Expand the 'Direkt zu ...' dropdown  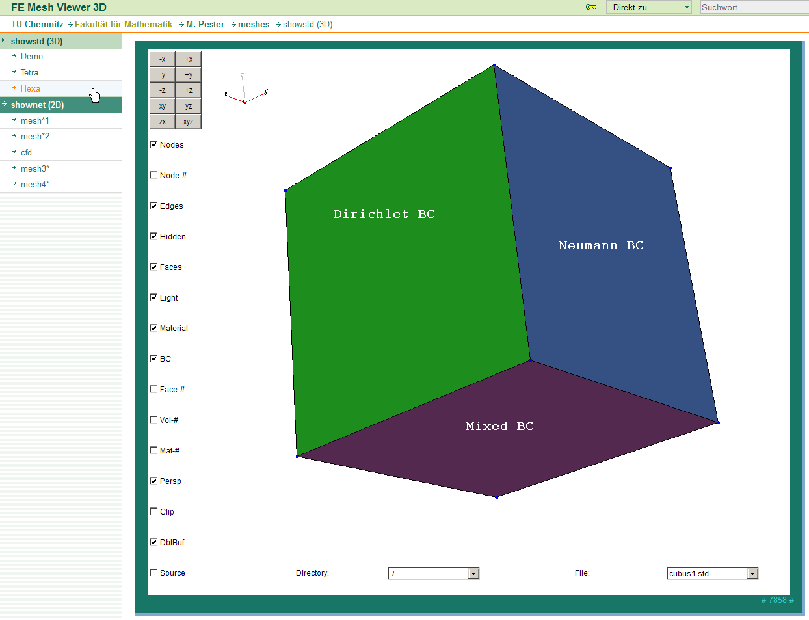coord(649,7)
